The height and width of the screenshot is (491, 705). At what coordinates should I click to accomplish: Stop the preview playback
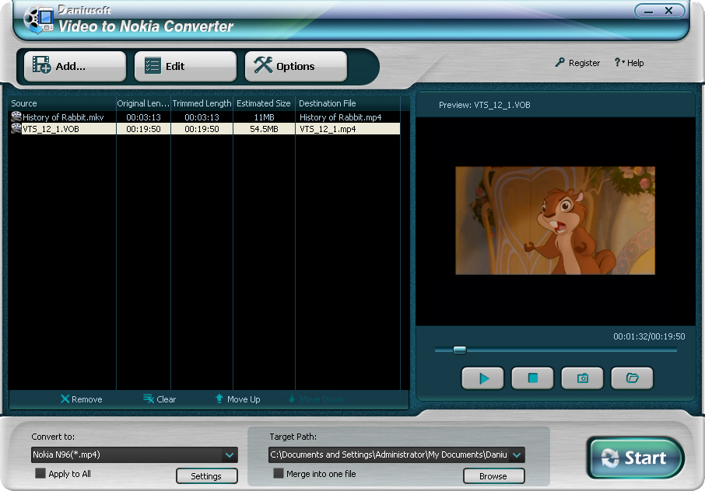(x=532, y=378)
